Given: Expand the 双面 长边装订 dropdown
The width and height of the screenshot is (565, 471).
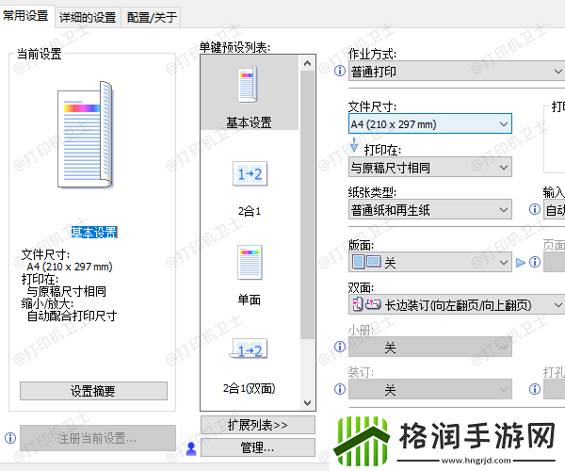Looking at the screenshot, I should point(457,304).
